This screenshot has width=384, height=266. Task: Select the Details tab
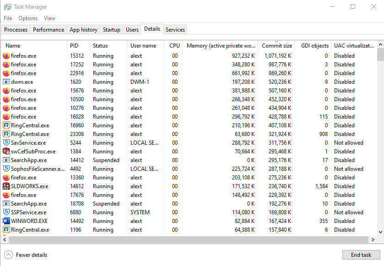(152, 29)
